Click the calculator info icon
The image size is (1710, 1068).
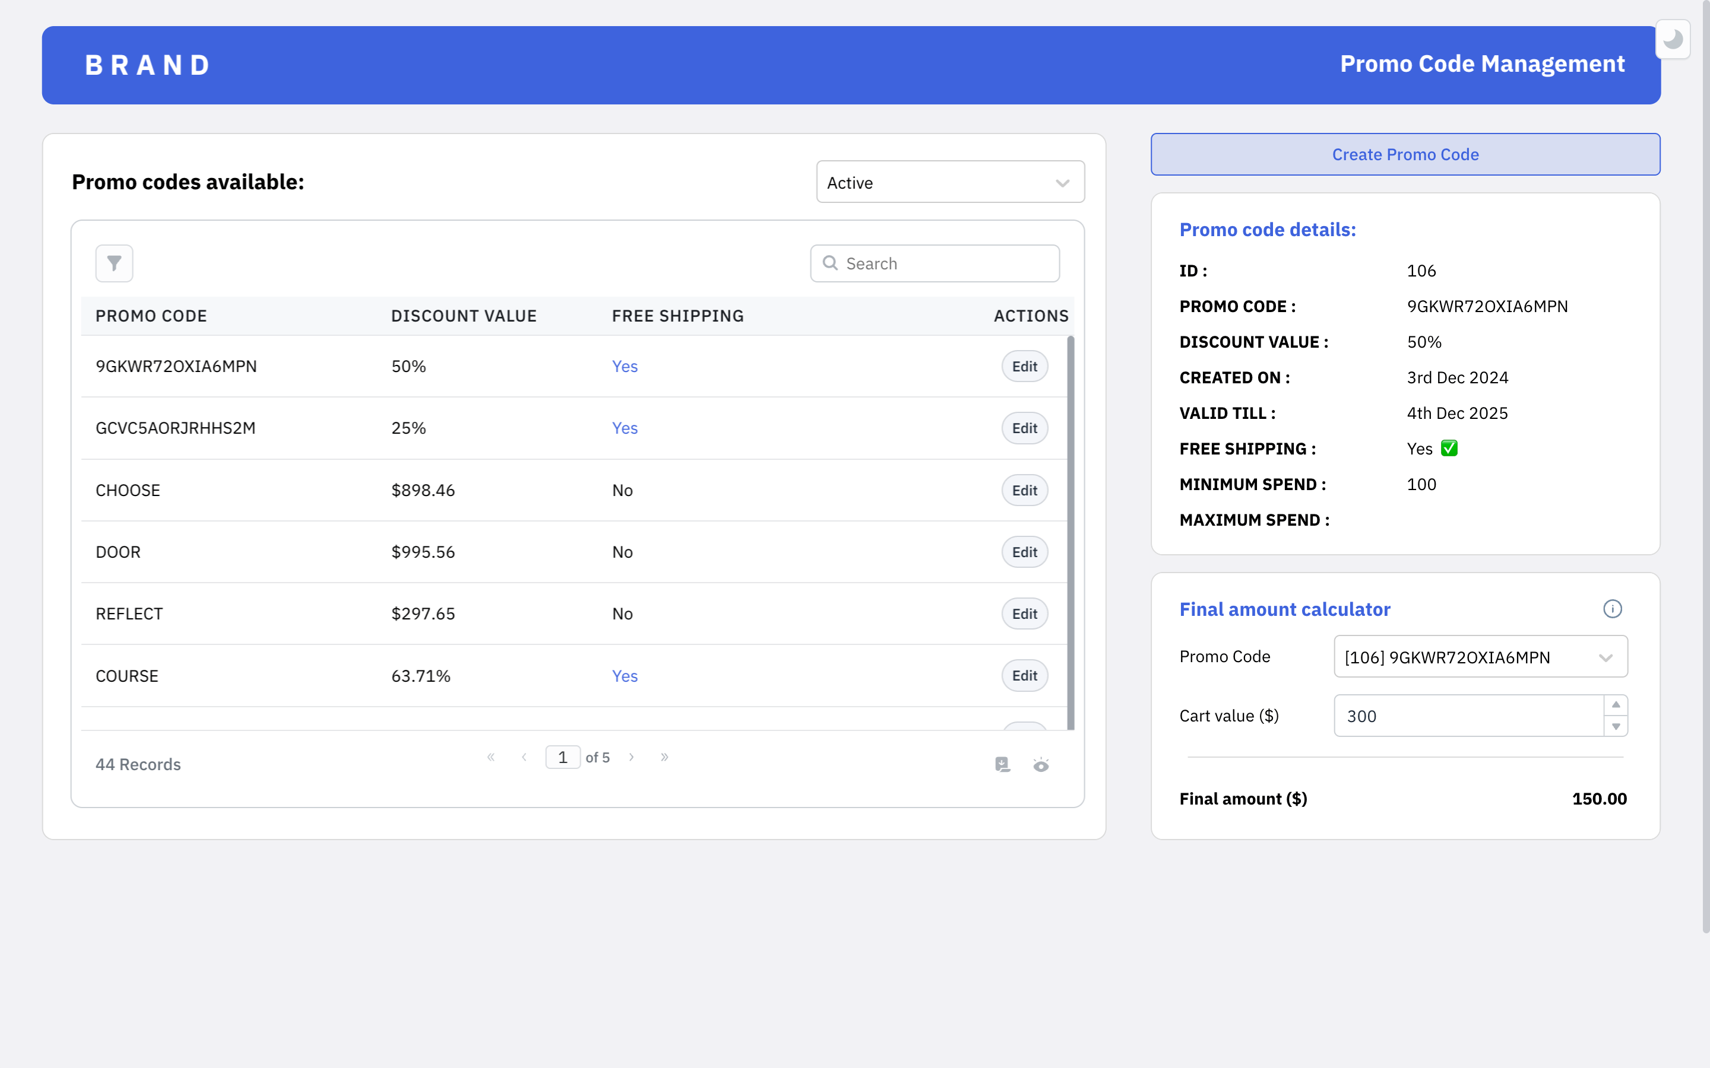coord(1612,609)
